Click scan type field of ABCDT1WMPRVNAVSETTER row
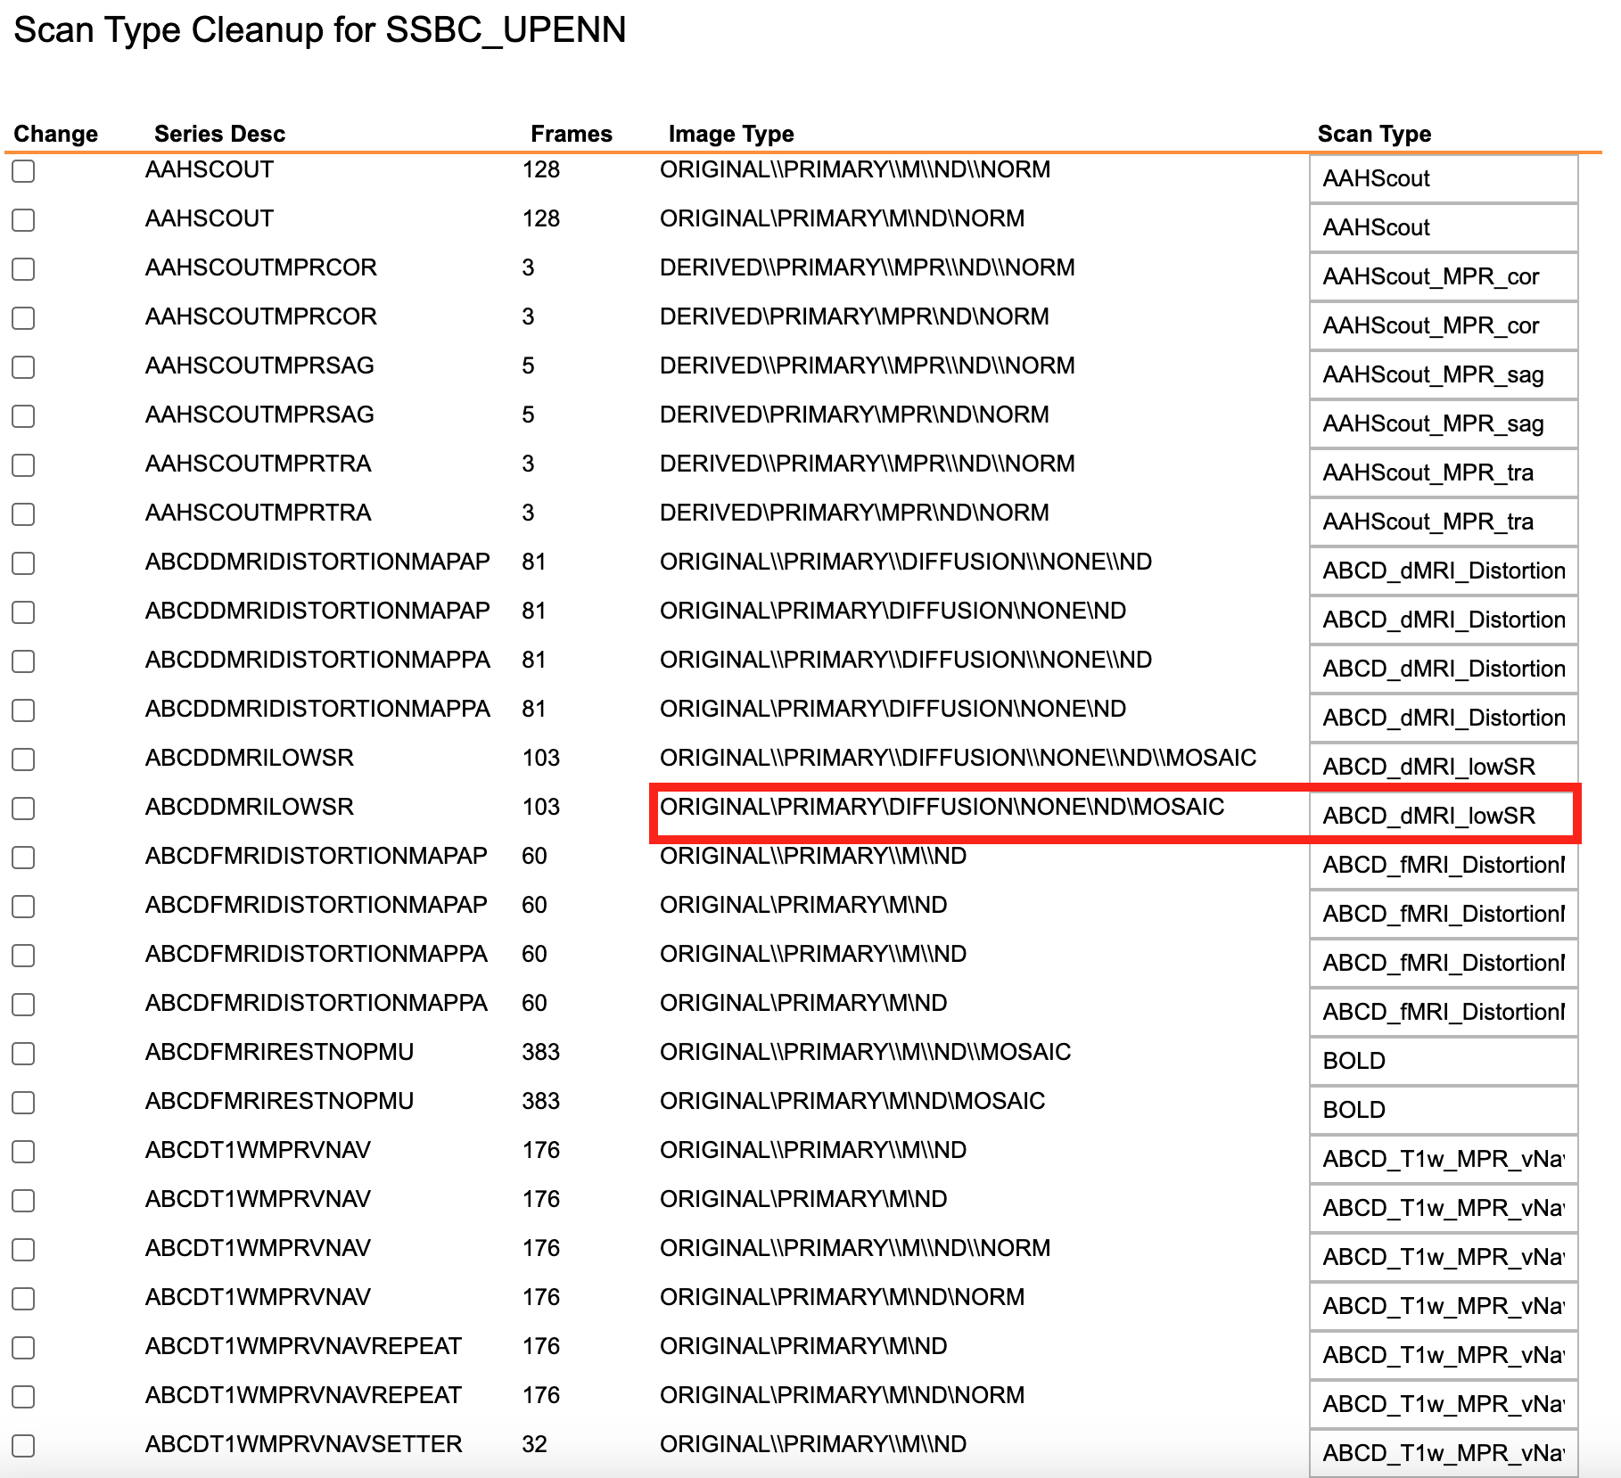This screenshot has width=1621, height=1478. click(1444, 1453)
